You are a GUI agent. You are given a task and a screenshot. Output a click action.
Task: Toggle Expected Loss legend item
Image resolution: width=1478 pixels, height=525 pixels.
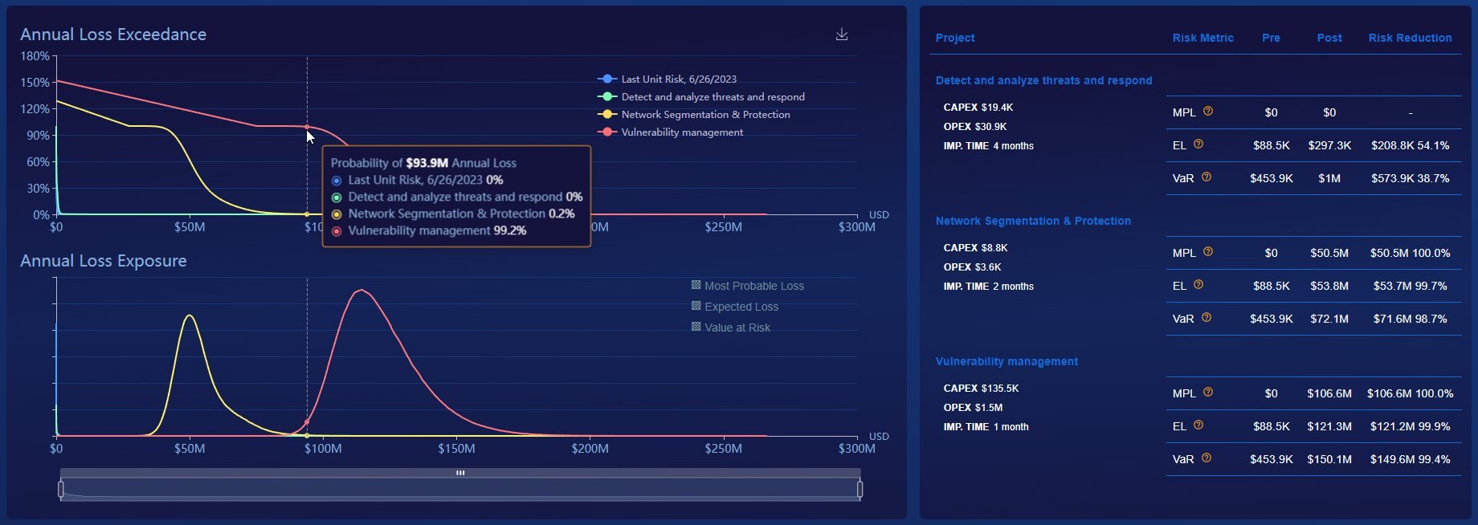tap(734, 307)
